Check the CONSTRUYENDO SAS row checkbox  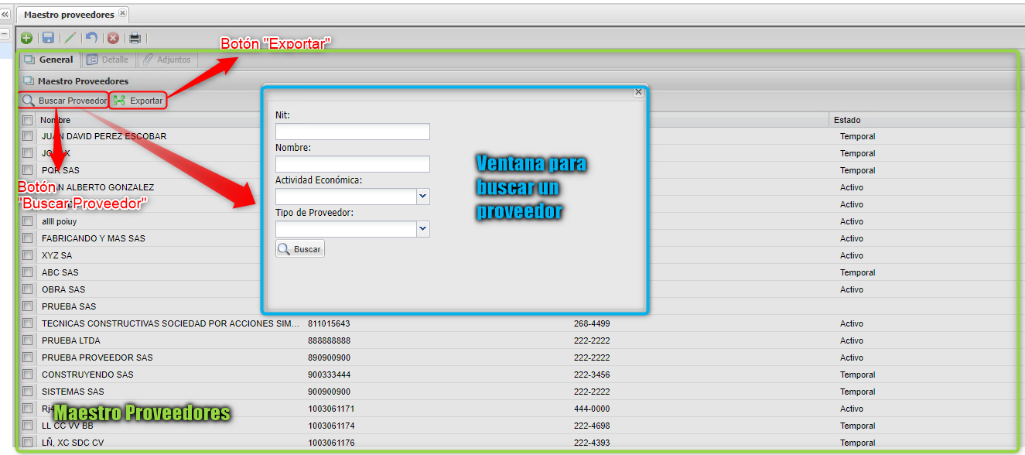click(x=28, y=375)
